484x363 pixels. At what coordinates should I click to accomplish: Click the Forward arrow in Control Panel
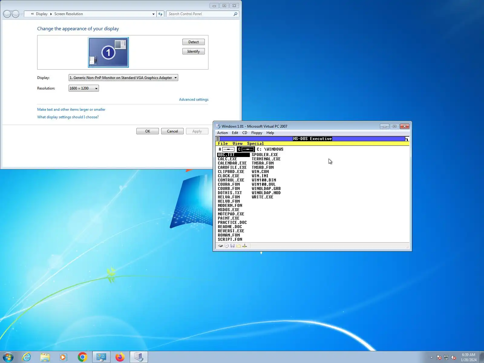coord(15,14)
